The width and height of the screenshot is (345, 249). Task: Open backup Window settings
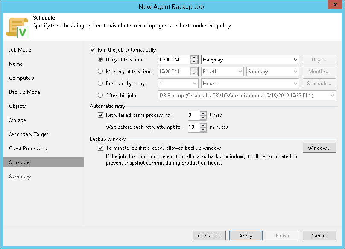tap(319, 148)
